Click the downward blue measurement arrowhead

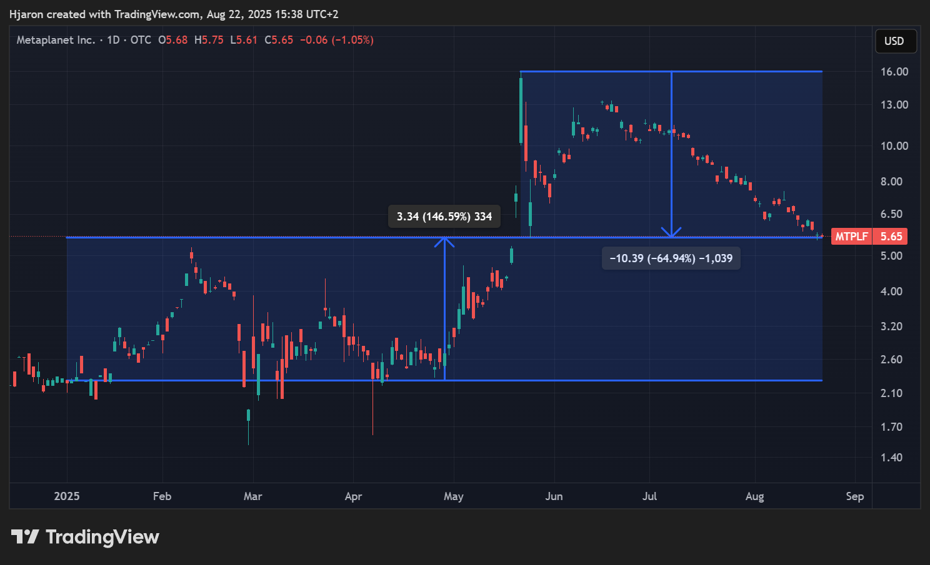pyautogui.click(x=671, y=233)
